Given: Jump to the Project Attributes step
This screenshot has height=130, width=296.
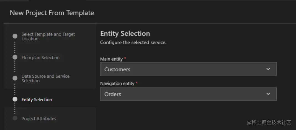Looking at the screenshot, I should tap(39, 118).
